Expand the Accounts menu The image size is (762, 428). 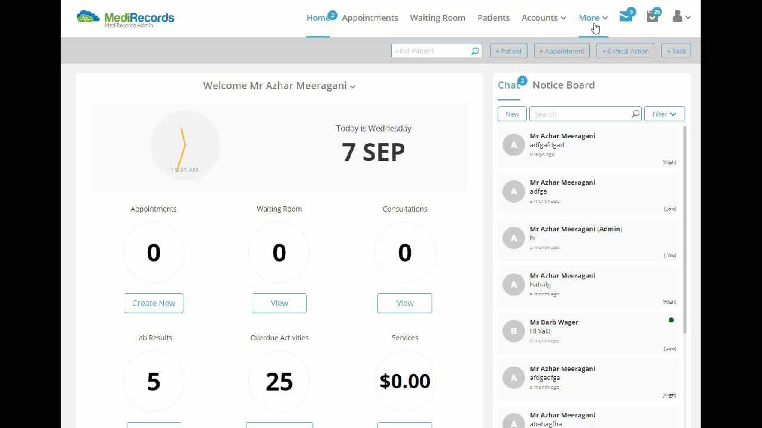click(544, 18)
